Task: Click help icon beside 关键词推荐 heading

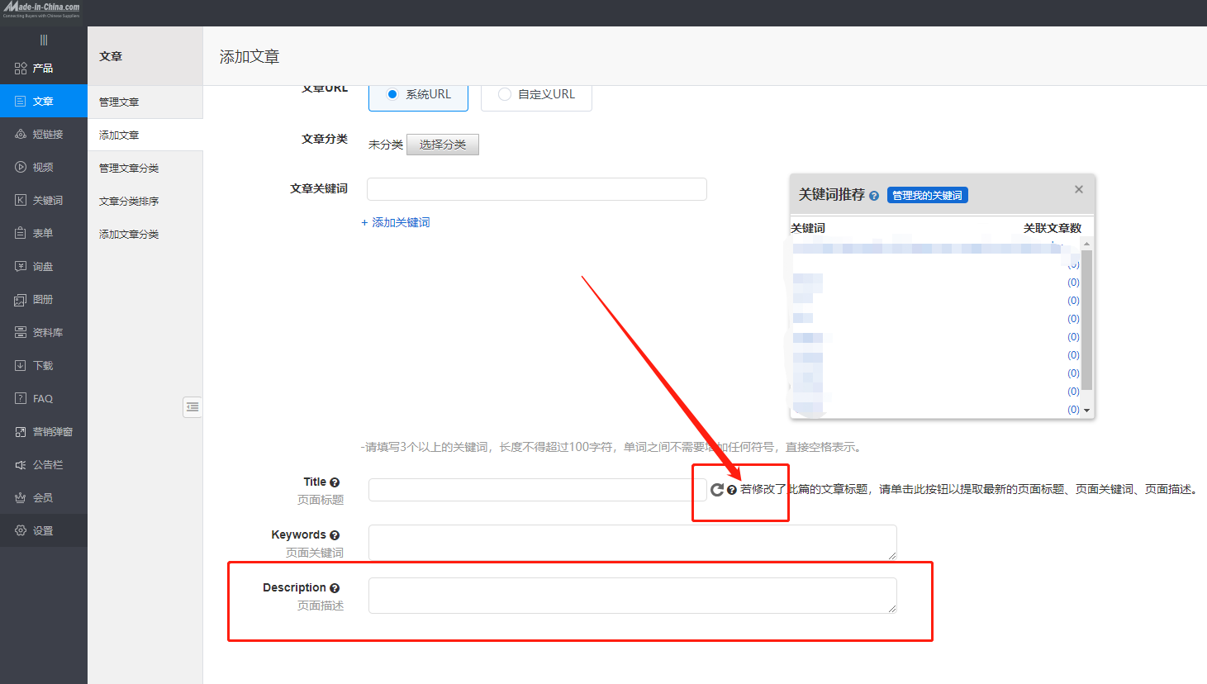Action: tap(874, 196)
